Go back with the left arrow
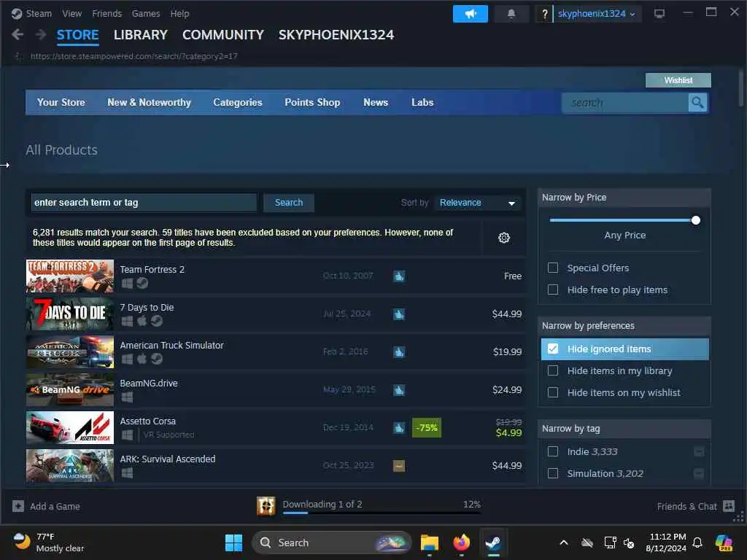This screenshot has width=747, height=560. tap(18, 34)
